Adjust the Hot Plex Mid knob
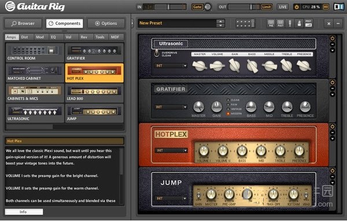 (x=261, y=151)
